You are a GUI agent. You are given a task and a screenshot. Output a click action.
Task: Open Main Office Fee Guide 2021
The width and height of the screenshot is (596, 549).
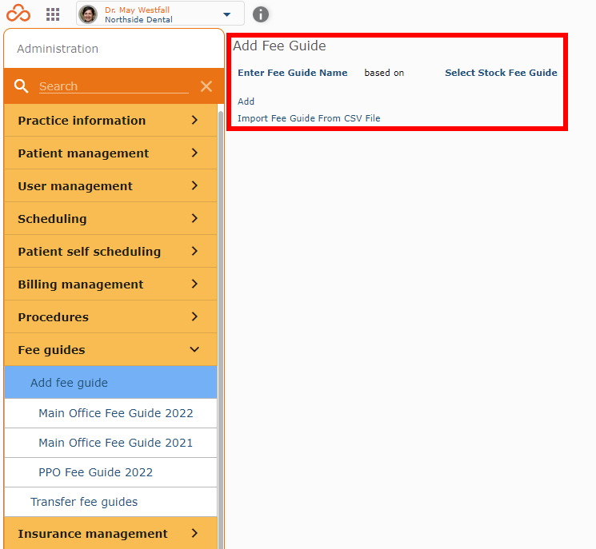coord(110,443)
